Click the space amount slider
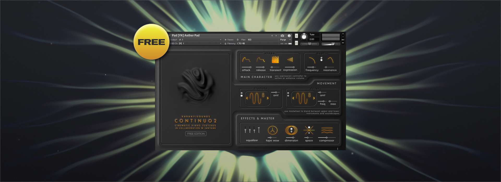 (x=309, y=138)
